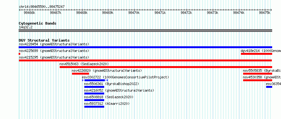Click the DGV Structural Variants track title

[x=44, y=40]
